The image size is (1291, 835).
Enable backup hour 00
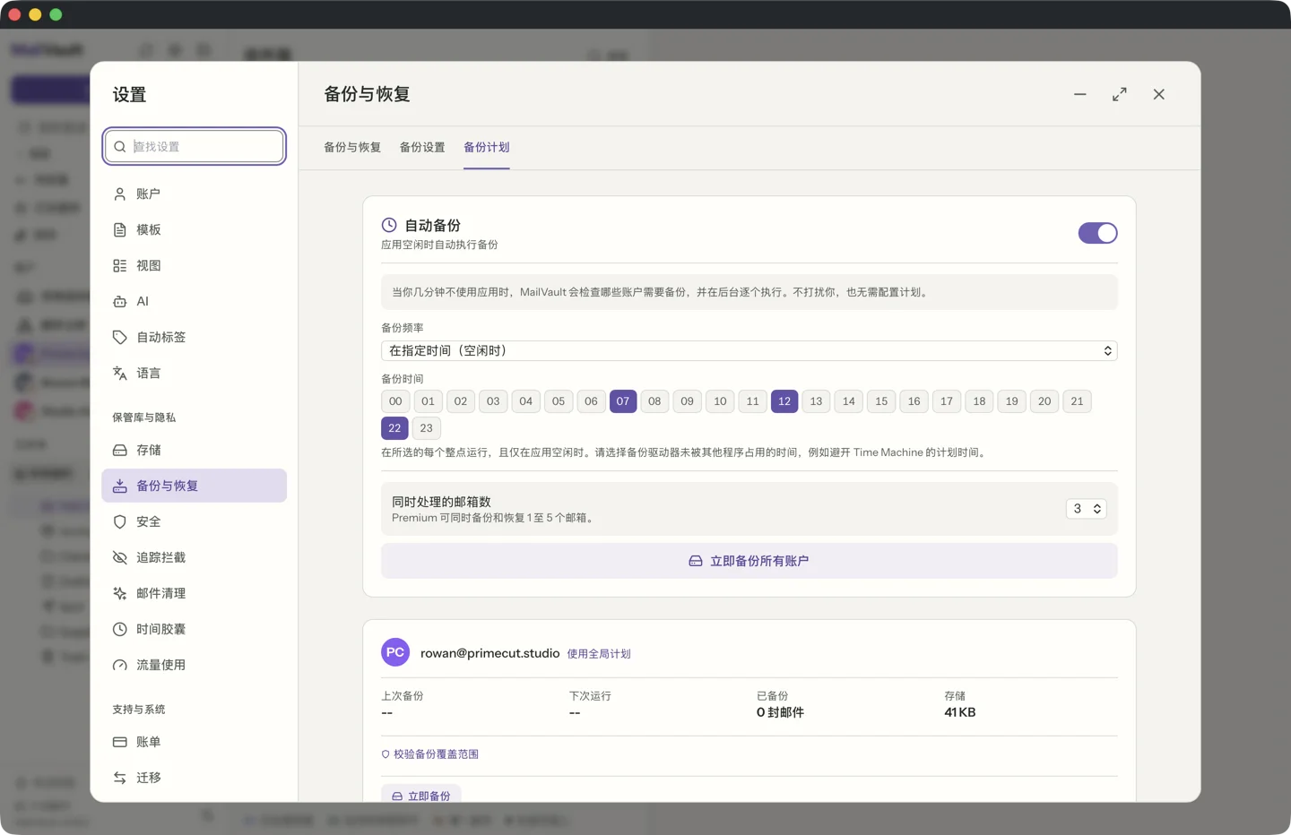tap(395, 401)
